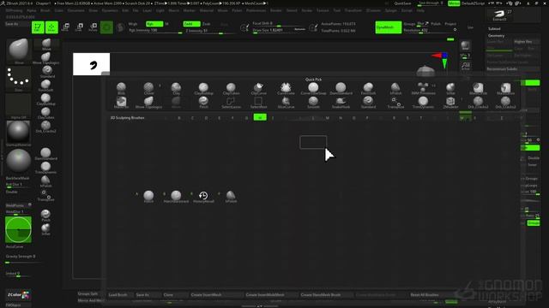Activate Rotate mode in top toolbar
This screenshot has width=549, height=308.
94,27
